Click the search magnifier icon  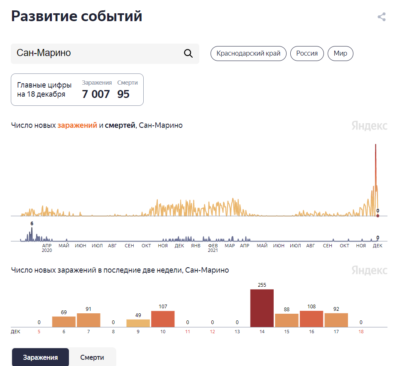coord(188,54)
